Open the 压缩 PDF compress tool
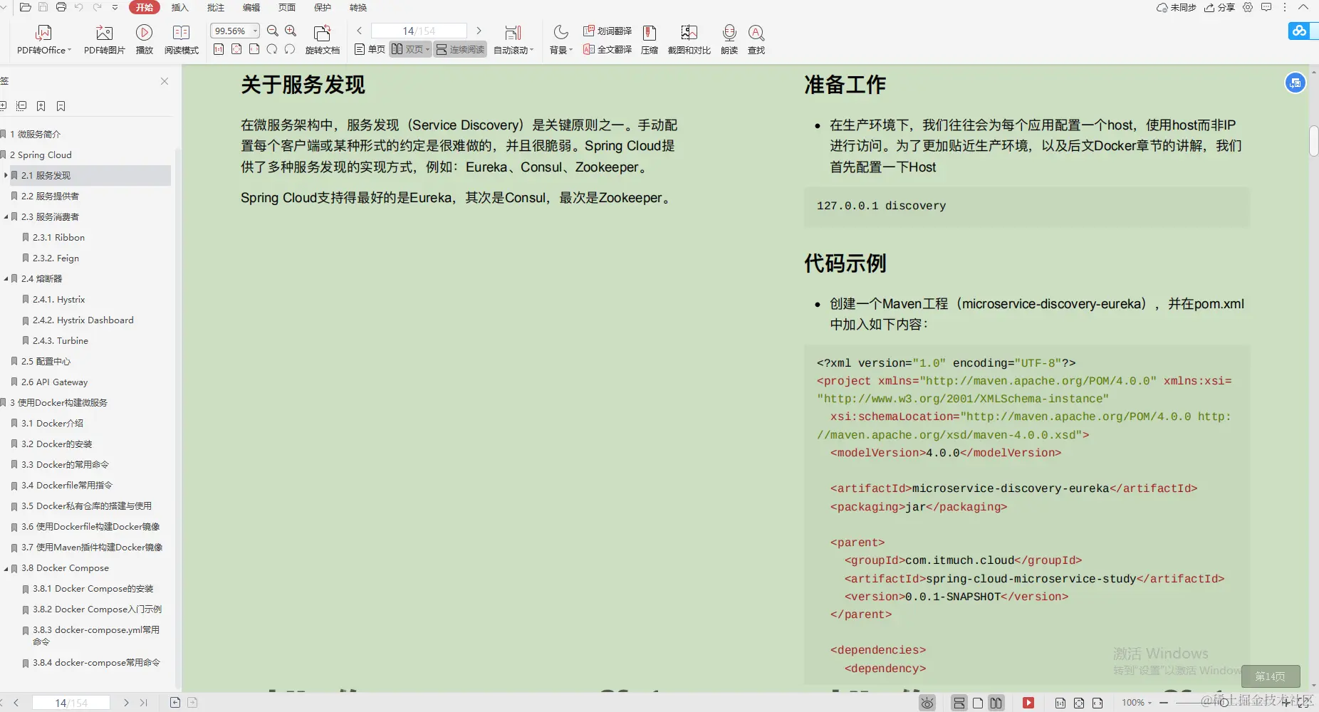Screen dimensions: 1319x712 coord(649,39)
